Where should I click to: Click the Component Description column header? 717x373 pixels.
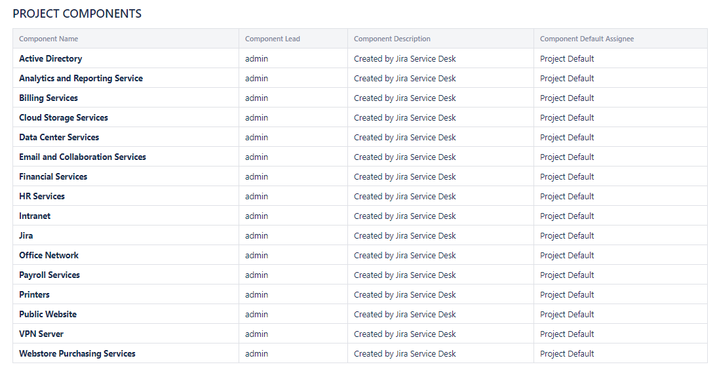[x=392, y=39]
